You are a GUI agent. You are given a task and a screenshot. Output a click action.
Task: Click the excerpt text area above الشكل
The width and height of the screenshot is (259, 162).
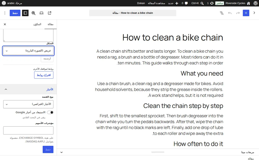coord(28,36)
